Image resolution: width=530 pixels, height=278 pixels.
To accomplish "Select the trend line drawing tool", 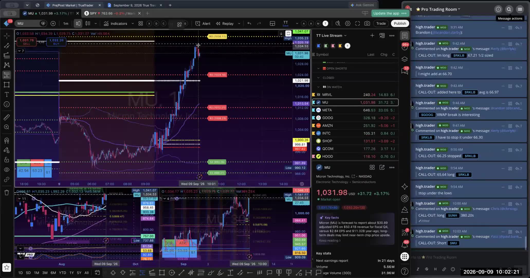I will (7, 46).
